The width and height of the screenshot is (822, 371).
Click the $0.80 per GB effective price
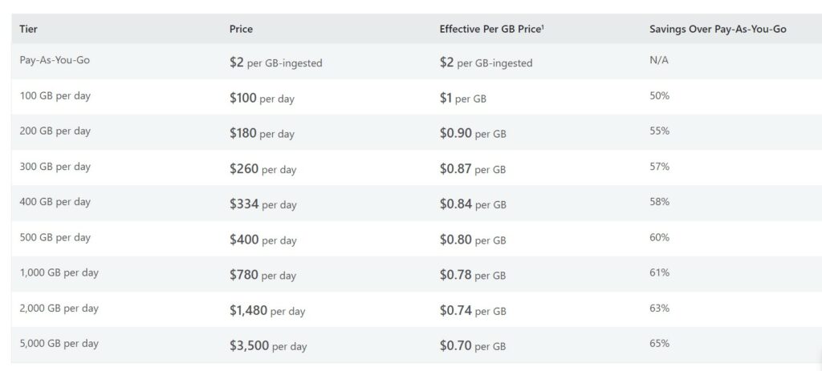(x=473, y=240)
